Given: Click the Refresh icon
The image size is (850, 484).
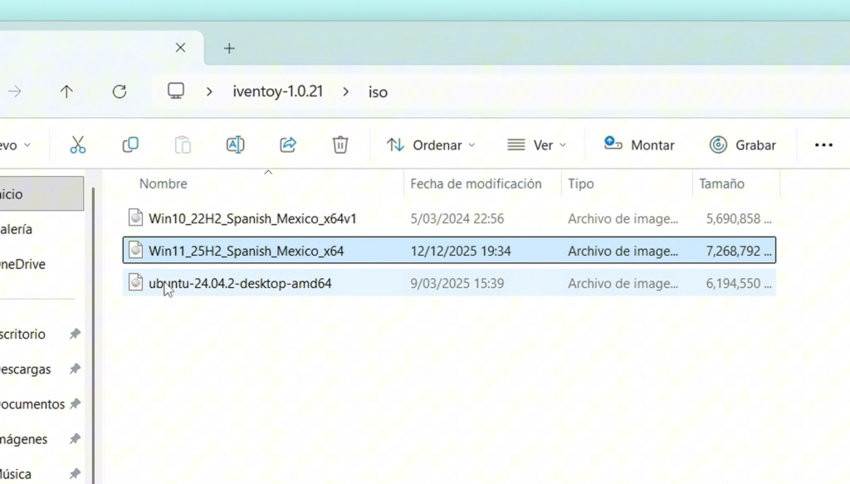Looking at the screenshot, I should click(120, 92).
